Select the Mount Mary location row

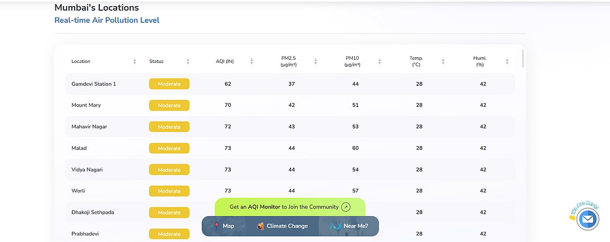pyautogui.click(x=86, y=105)
